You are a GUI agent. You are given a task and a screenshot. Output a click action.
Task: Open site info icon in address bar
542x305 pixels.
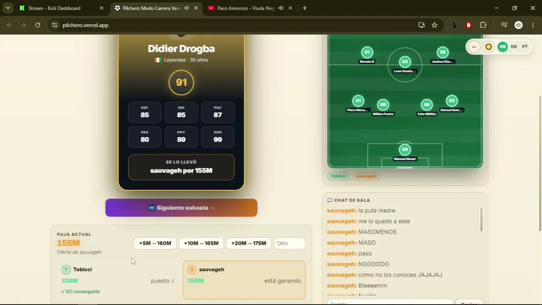(x=54, y=25)
